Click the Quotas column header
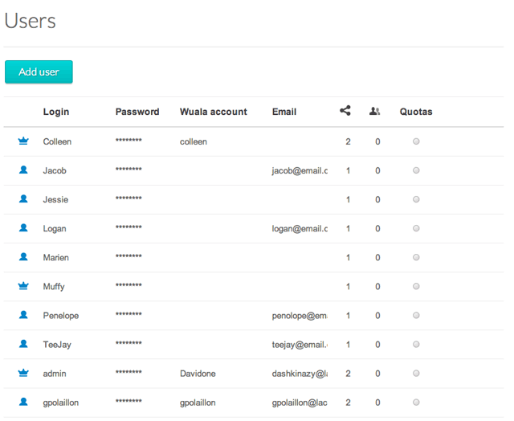Image resolution: width=514 pixels, height=421 pixels. point(416,112)
